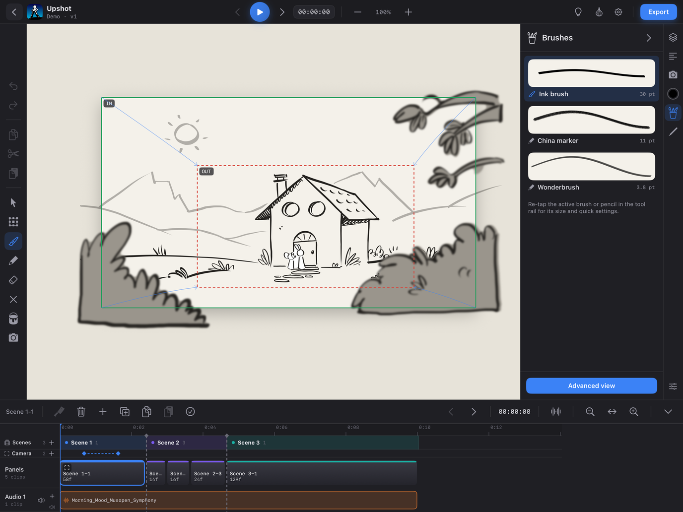Toggle the onion skin icon

pyautogui.click(x=599, y=12)
